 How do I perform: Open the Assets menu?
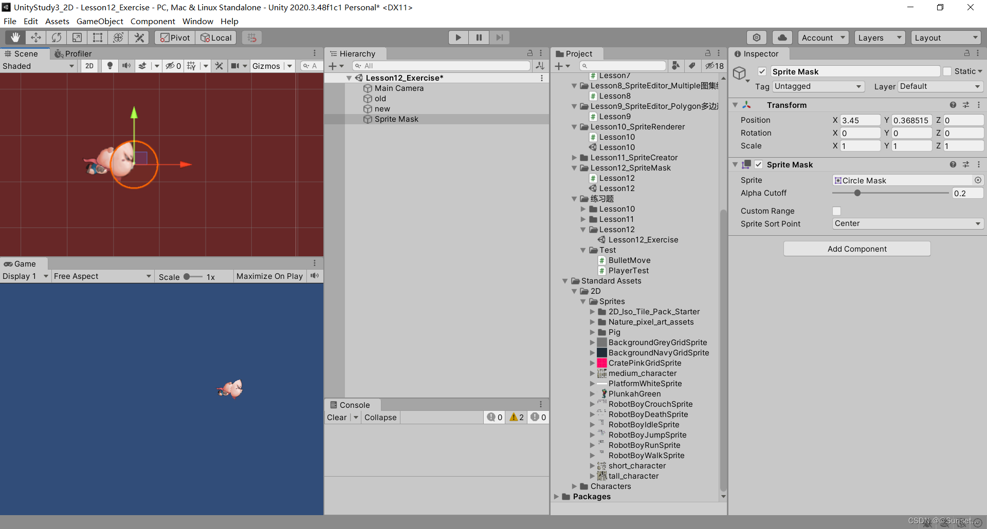pyautogui.click(x=57, y=21)
